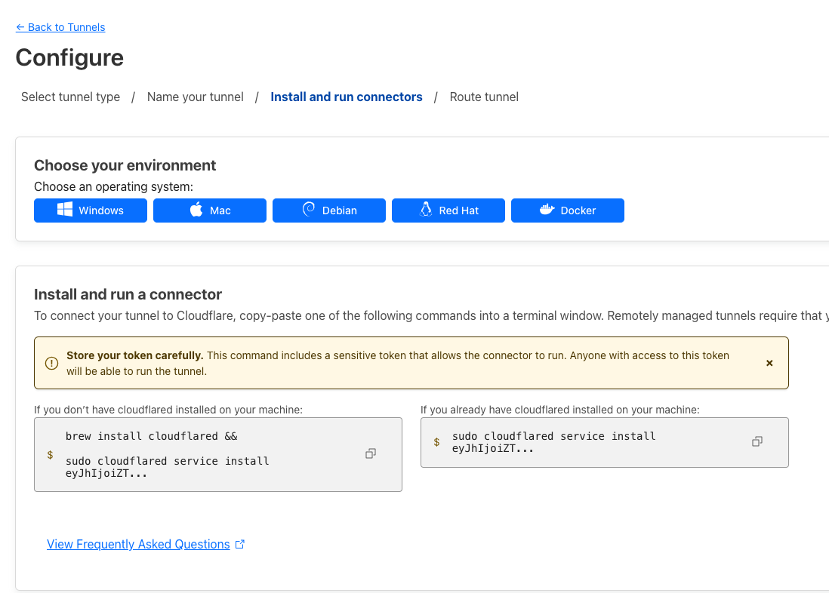The height and width of the screenshot is (593, 829).
Task: Click the Docker whale icon
Action: (x=547, y=210)
